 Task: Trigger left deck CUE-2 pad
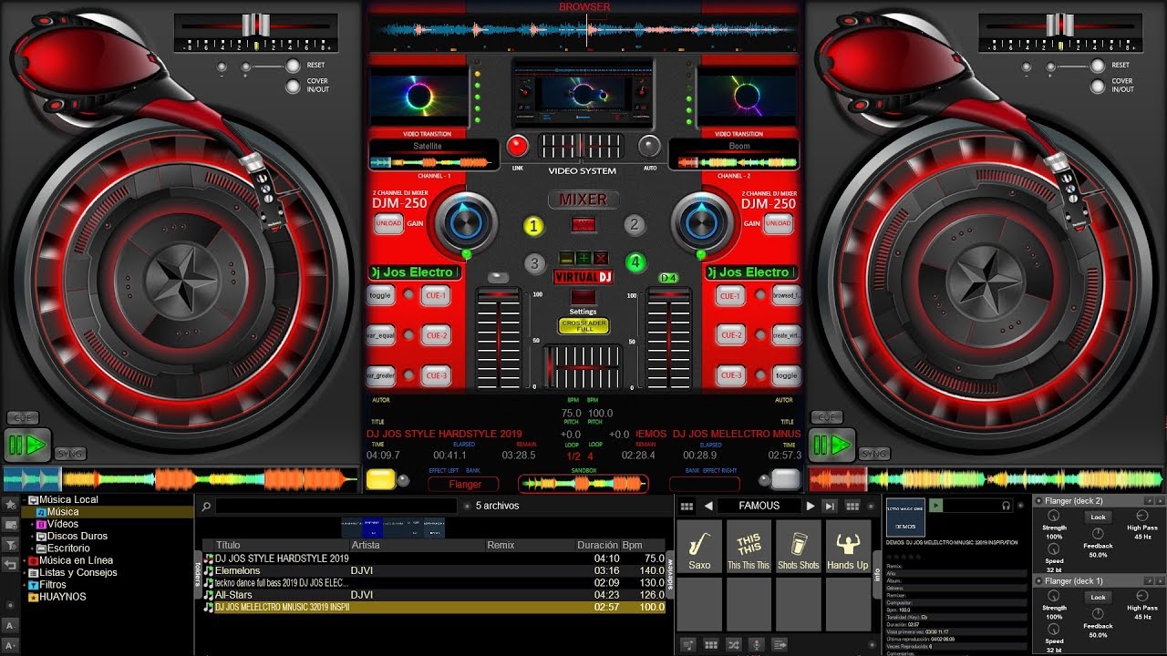(x=436, y=335)
